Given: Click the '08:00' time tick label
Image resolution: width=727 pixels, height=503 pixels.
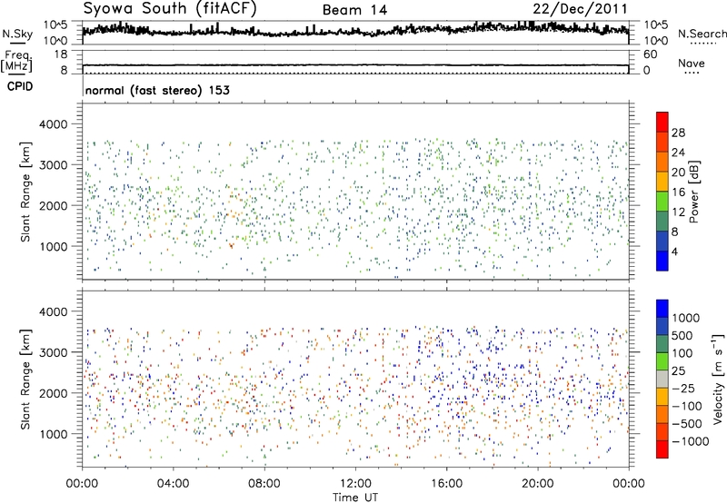Looking at the screenshot, I should [264, 484].
